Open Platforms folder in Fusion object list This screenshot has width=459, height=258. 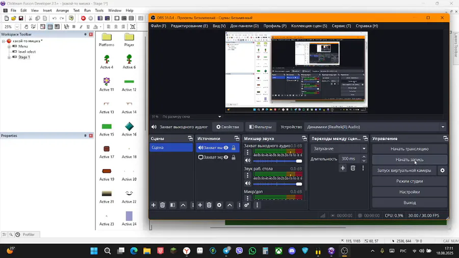[x=107, y=40]
